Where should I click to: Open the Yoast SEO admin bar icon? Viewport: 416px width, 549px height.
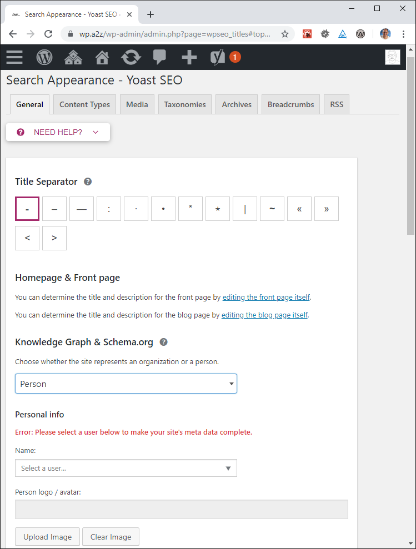(x=217, y=57)
